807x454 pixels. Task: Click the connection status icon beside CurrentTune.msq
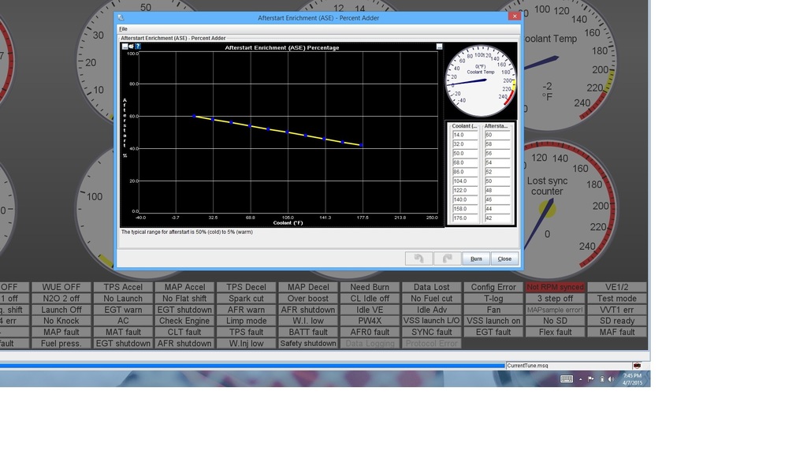click(637, 366)
